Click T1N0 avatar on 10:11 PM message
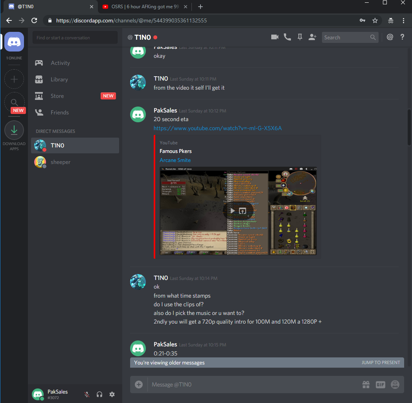 138,83
